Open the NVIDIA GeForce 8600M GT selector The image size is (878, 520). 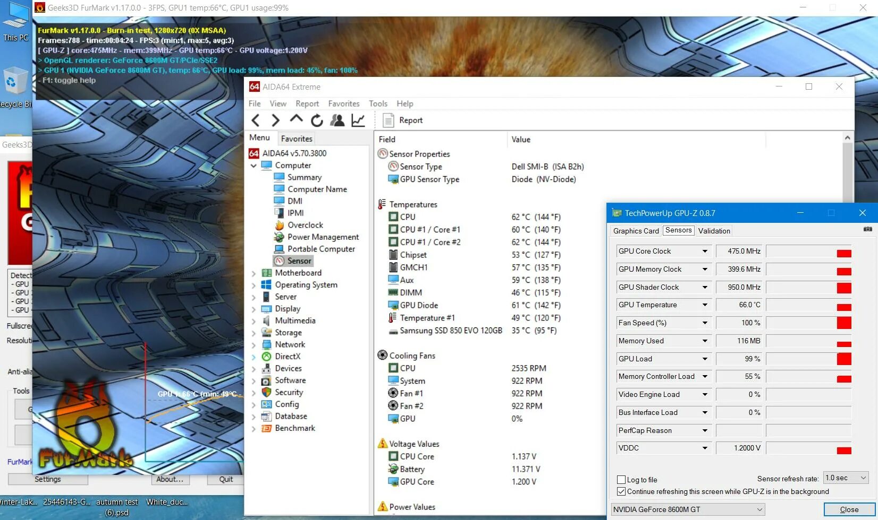pos(688,509)
